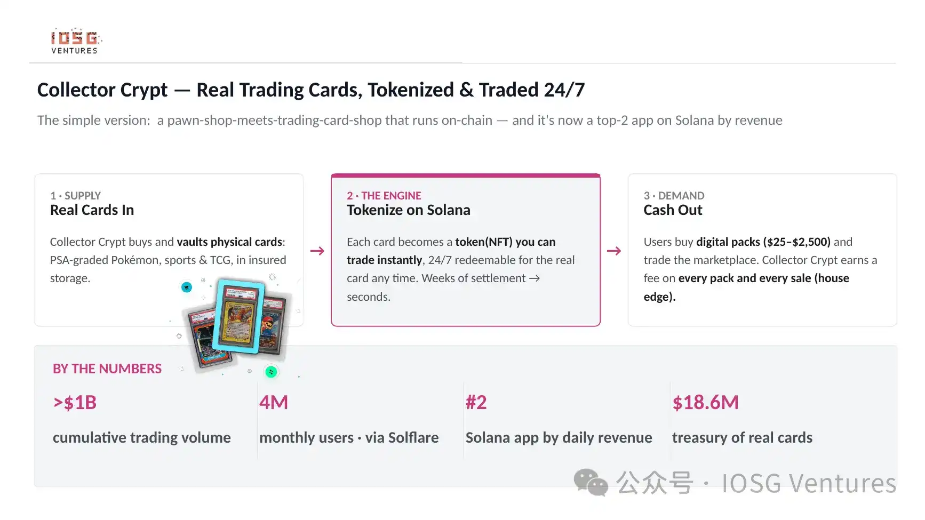
Task: Click the '3 · DEMAND' label
Action: tap(674, 196)
